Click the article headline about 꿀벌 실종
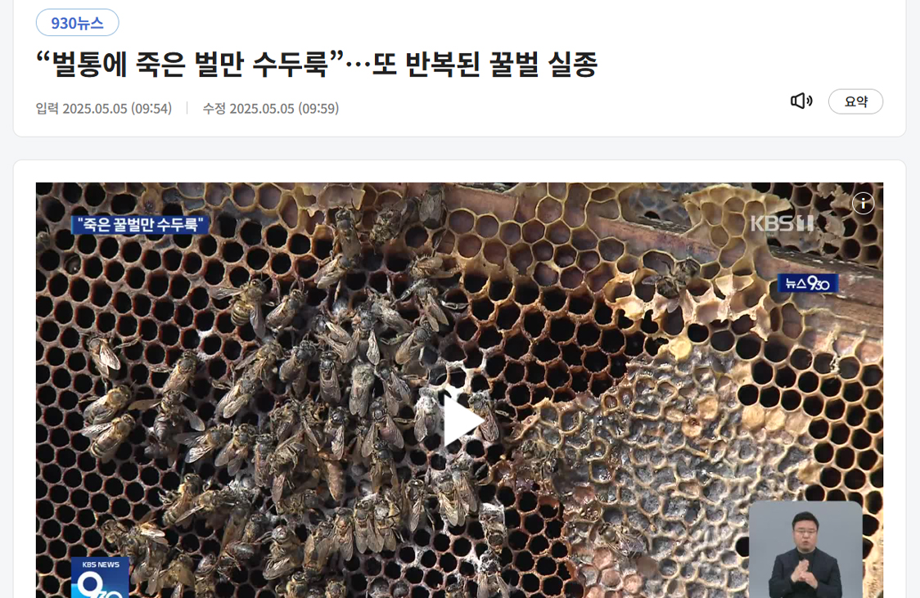920x598 pixels. coord(317,64)
